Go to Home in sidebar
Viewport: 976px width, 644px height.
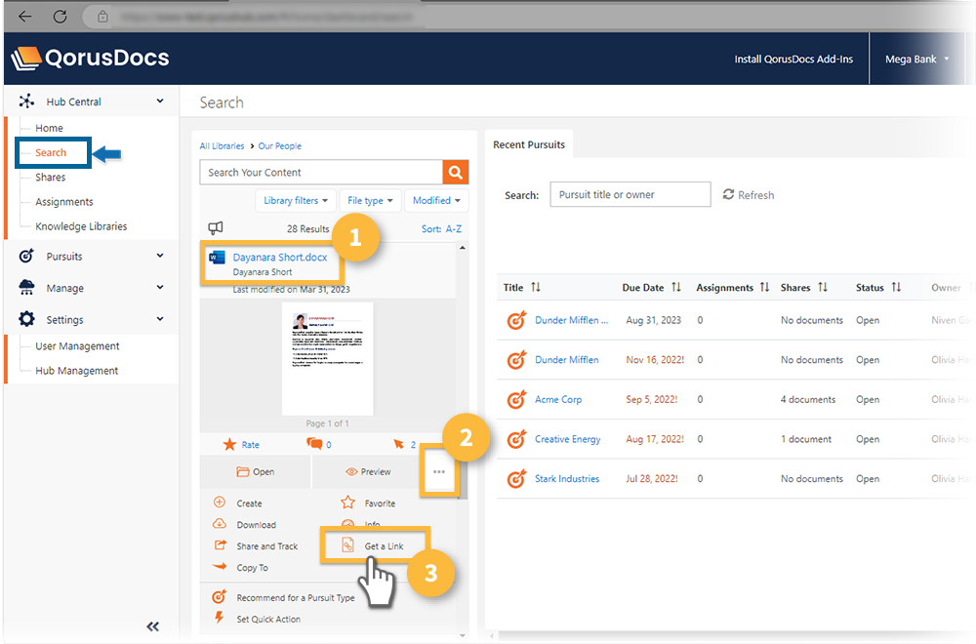(x=49, y=128)
